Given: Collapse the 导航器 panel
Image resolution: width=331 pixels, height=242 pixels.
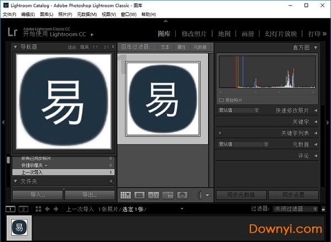Looking at the screenshot, I should [15, 48].
